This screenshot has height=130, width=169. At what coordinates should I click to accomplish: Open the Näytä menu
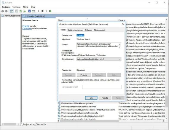26,7
